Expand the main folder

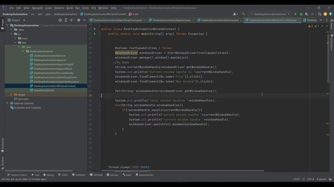(x=15, y=38)
